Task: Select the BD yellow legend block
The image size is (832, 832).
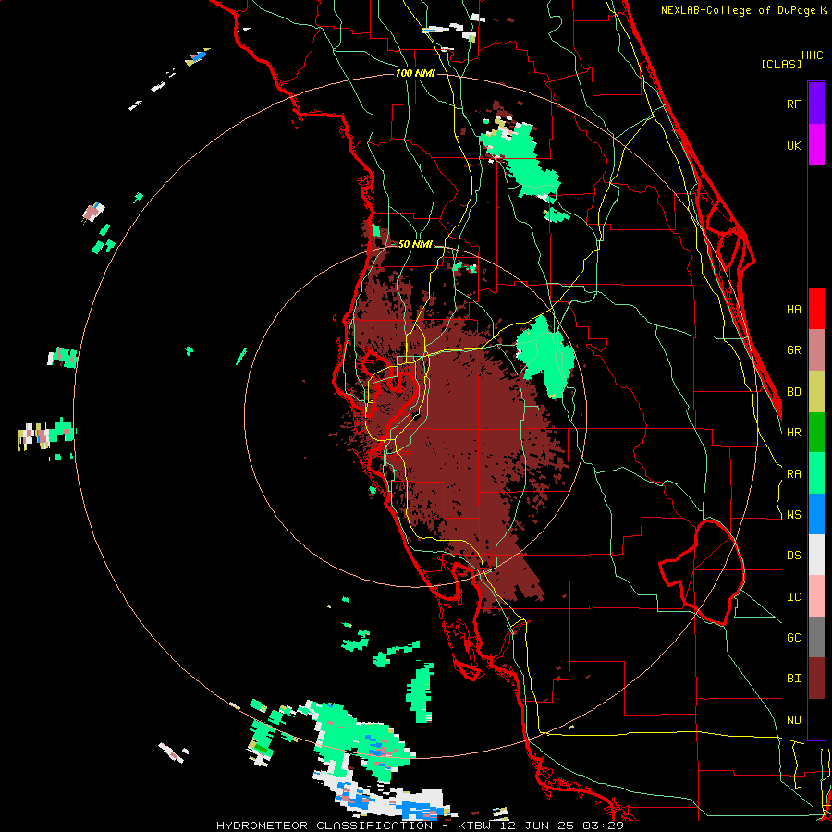Action: pos(816,392)
